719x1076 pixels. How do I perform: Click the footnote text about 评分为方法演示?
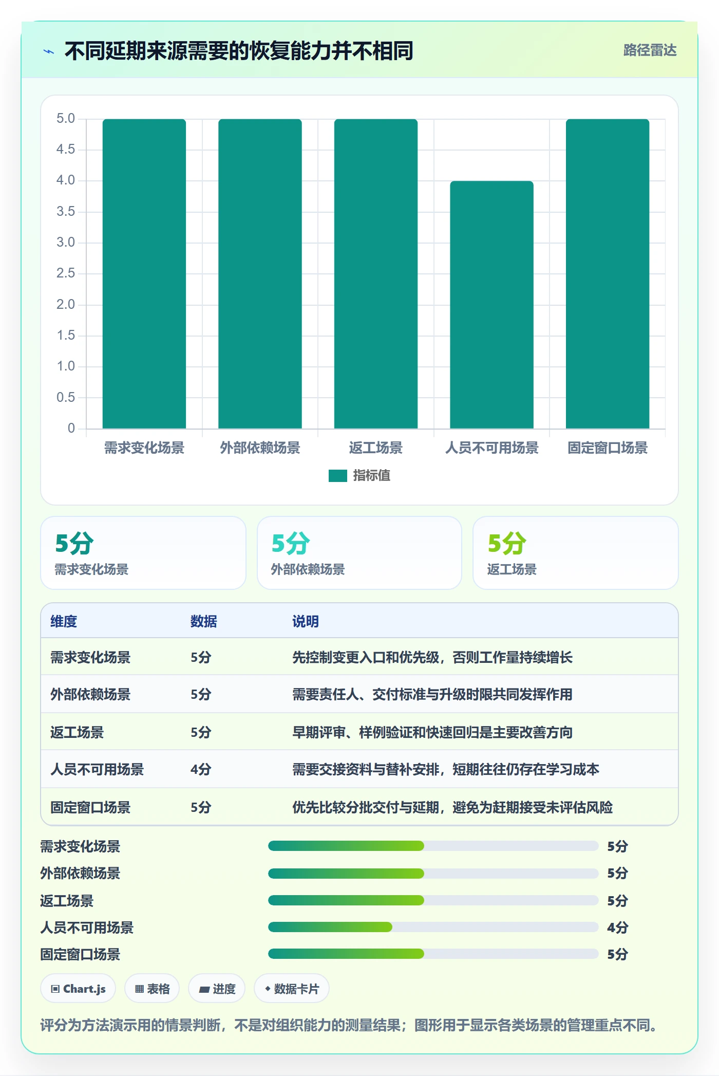[349, 1026]
